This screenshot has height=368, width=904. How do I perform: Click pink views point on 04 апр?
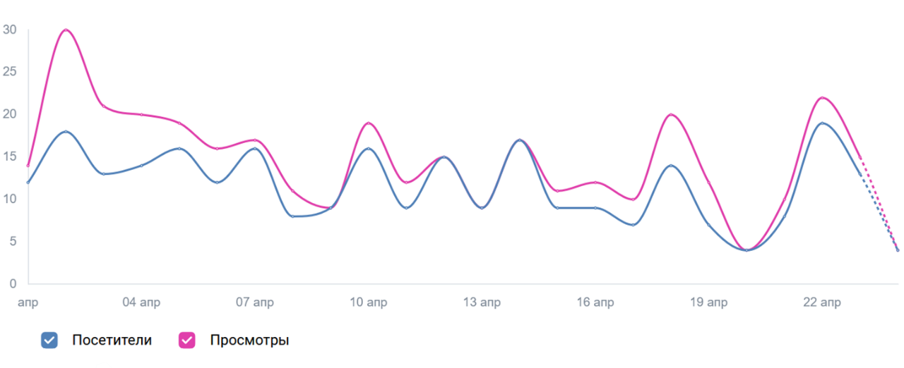[x=141, y=114]
